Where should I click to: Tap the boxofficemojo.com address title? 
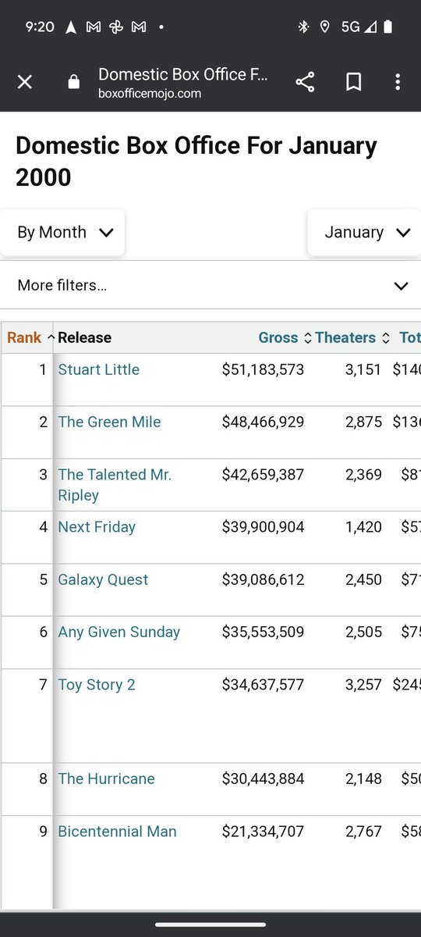pyautogui.click(x=150, y=94)
